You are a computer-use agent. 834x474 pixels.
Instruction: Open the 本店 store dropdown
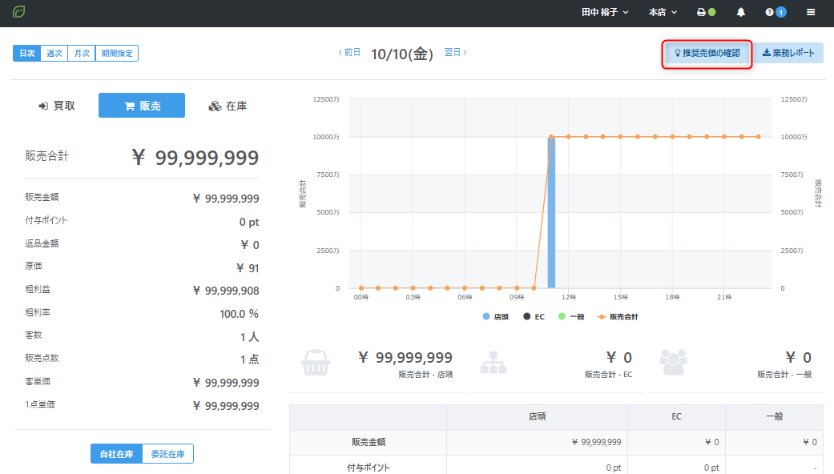[x=663, y=12]
